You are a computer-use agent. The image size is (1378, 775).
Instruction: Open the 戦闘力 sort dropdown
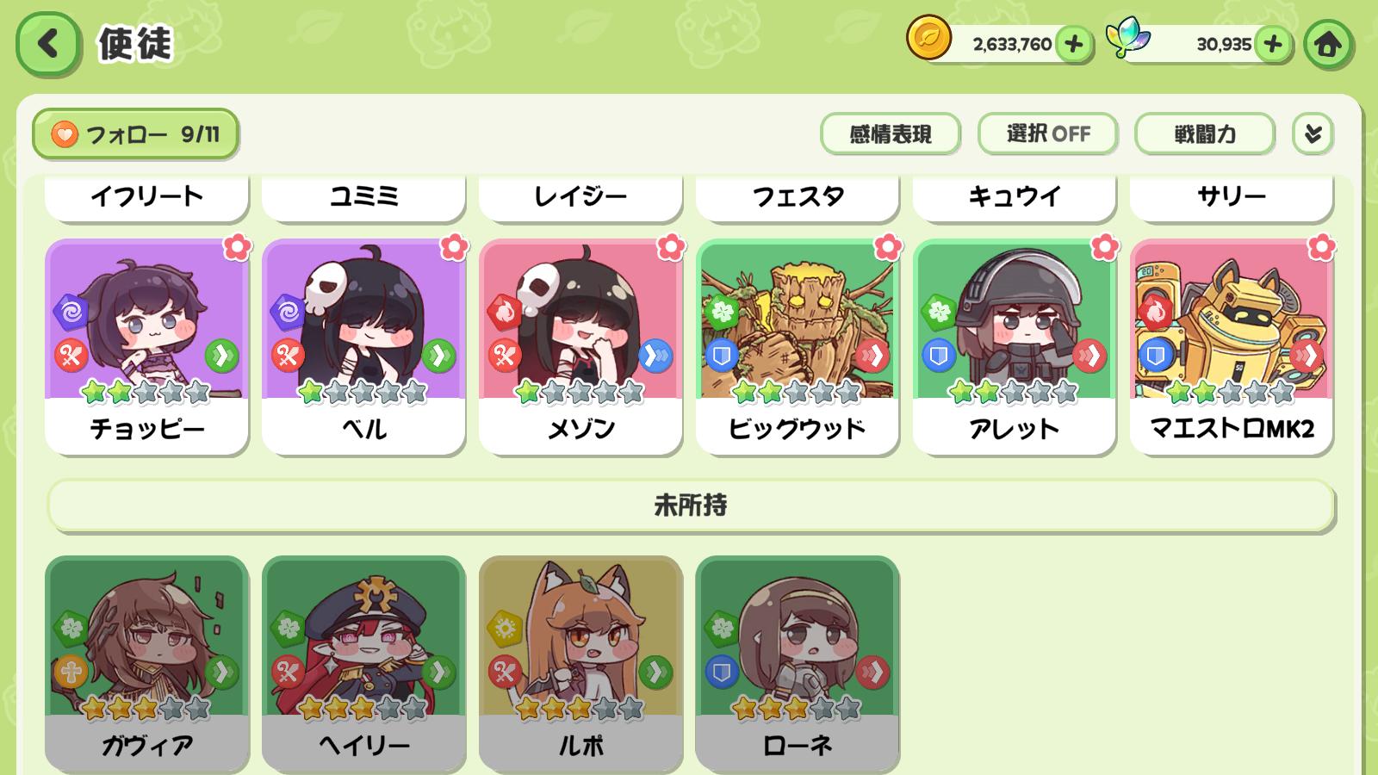(1205, 133)
